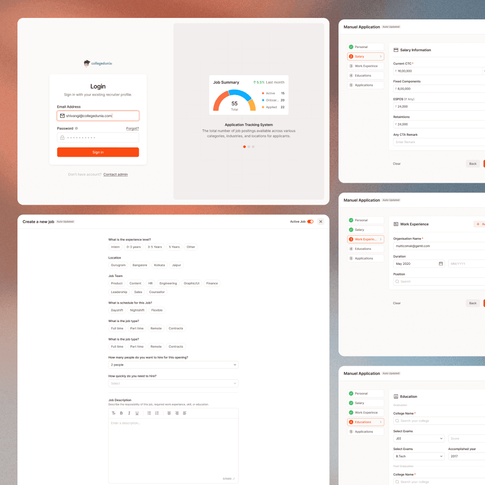Click the Sign in button
485x485 pixels.
98,152
